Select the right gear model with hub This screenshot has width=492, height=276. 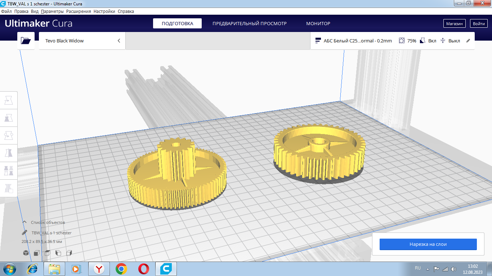click(x=319, y=152)
